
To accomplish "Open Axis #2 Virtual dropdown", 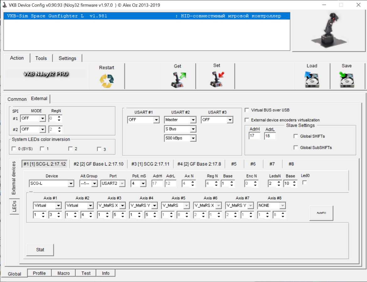I will point(90,206).
